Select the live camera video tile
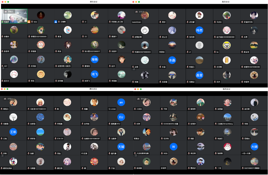This screenshot has height=175, width=268. click(x=14, y=16)
